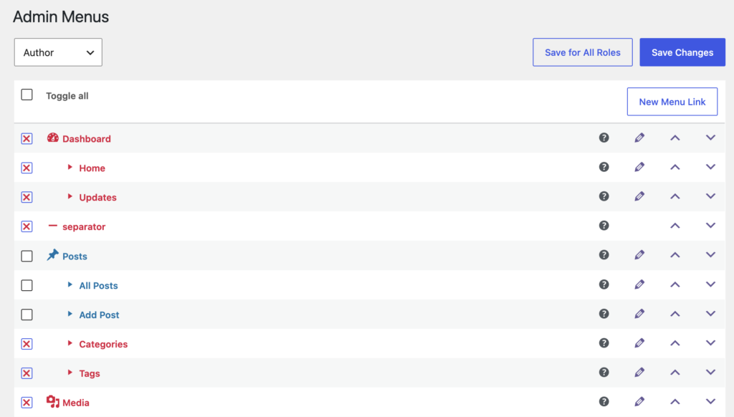This screenshot has width=734, height=417.
Task: Edit the Home submenu item
Action: [639, 167]
